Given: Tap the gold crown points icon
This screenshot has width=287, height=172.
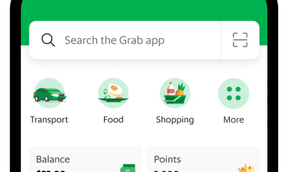Looking at the screenshot, I should tap(246, 168).
